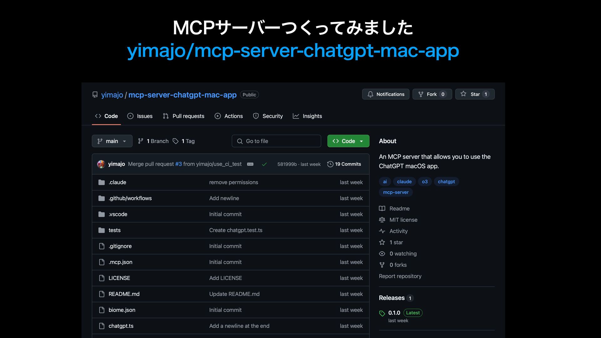
Task: Open the .claude folder
Action: click(x=117, y=182)
